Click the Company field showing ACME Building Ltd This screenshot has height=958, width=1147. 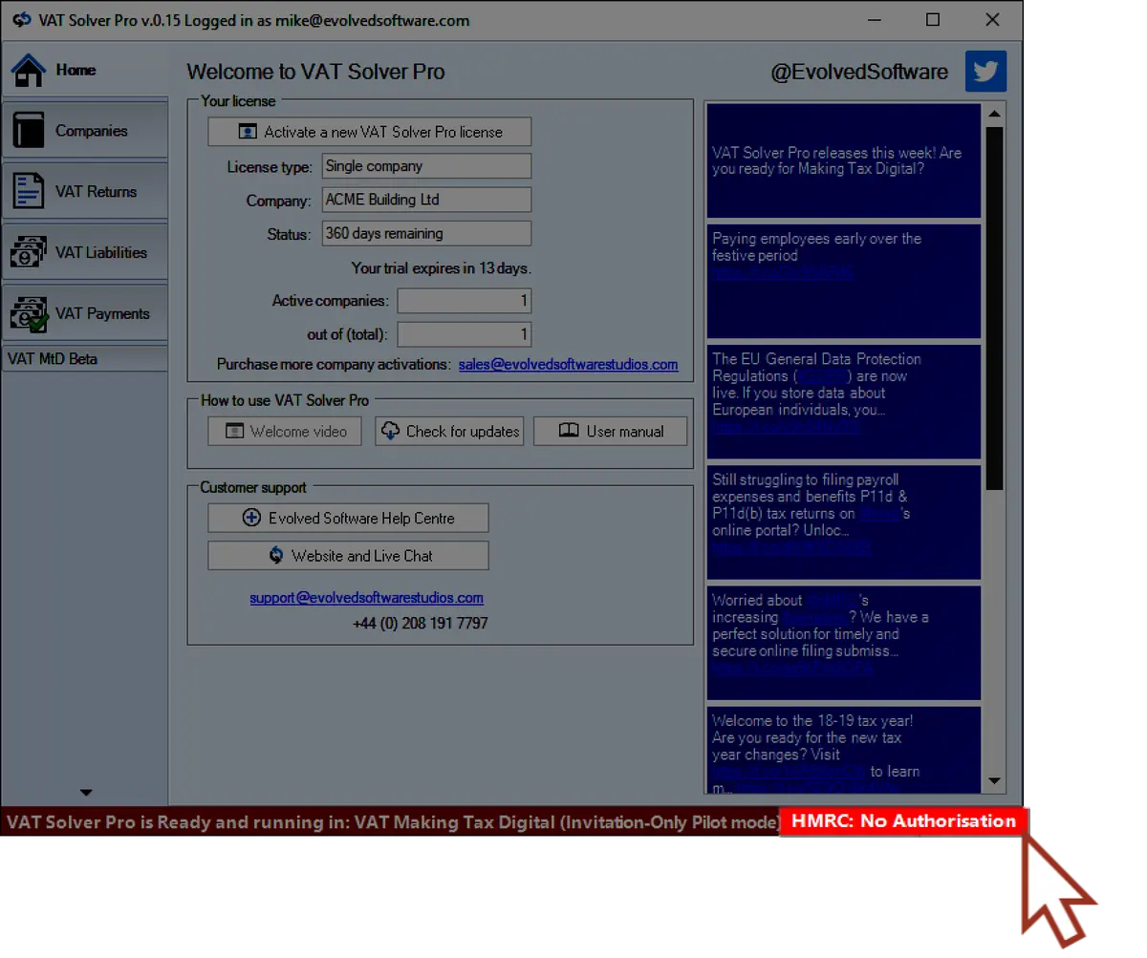pos(426,200)
